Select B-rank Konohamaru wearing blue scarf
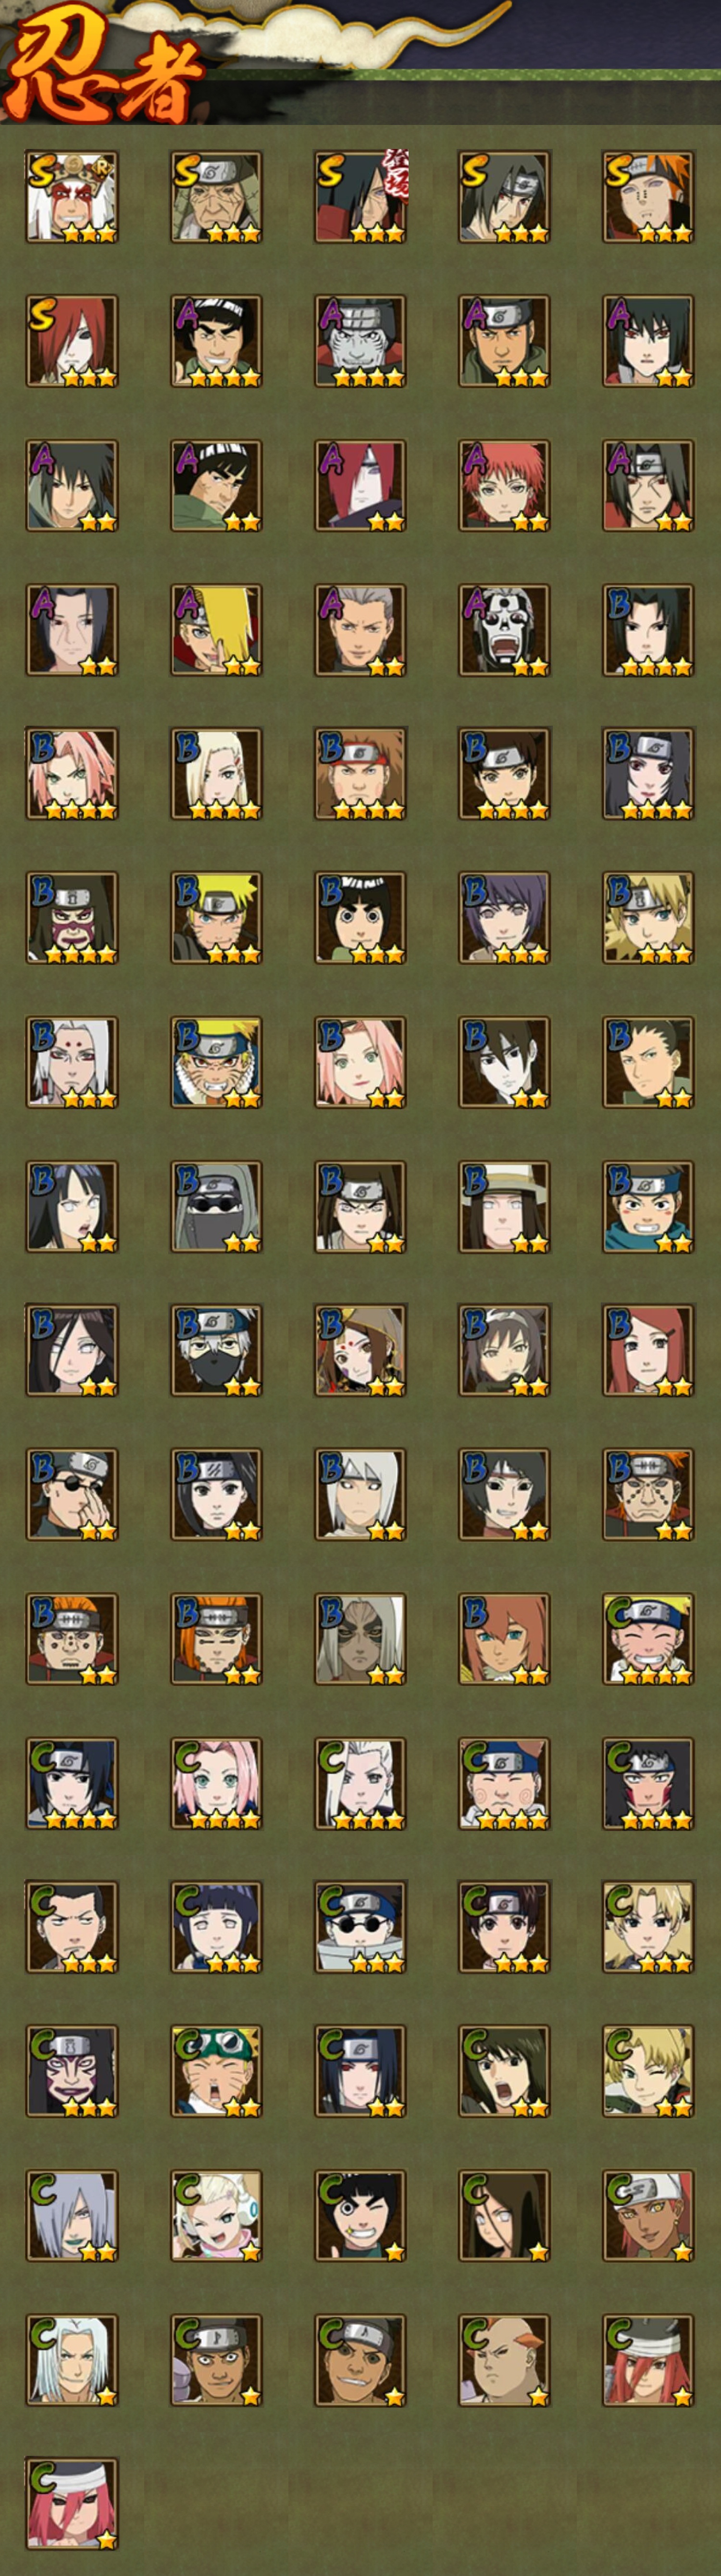The height and width of the screenshot is (2576, 721). click(x=648, y=1206)
